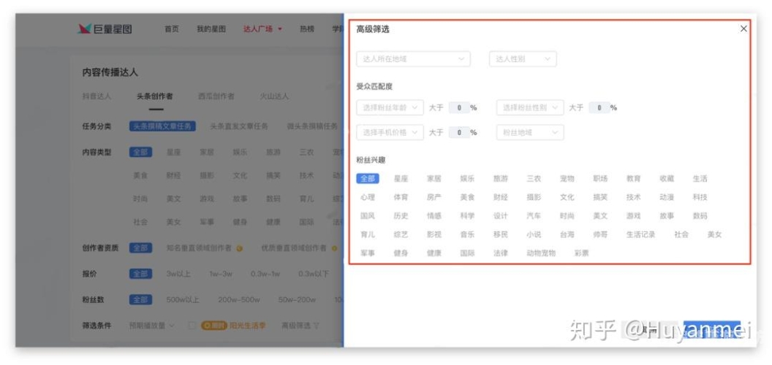
Task: Click the percent field after 选择粉丝年龄
Action: click(459, 108)
